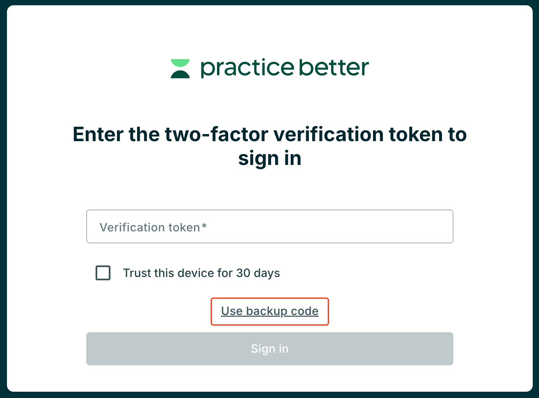Open the Use backup code link
The height and width of the screenshot is (398, 539).
click(x=270, y=311)
